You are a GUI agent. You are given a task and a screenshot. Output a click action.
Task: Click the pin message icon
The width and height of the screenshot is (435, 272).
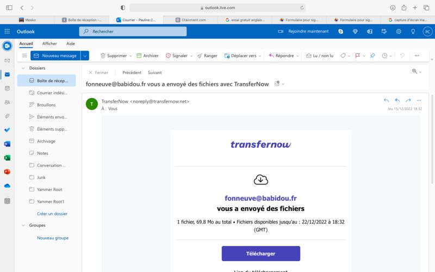(372, 55)
